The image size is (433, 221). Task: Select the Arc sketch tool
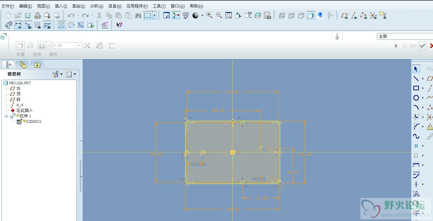coord(416,107)
